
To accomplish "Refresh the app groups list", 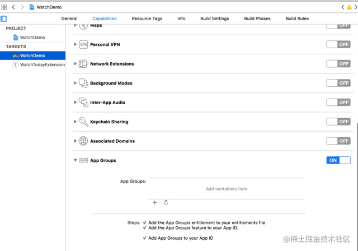I will pos(166,202).
